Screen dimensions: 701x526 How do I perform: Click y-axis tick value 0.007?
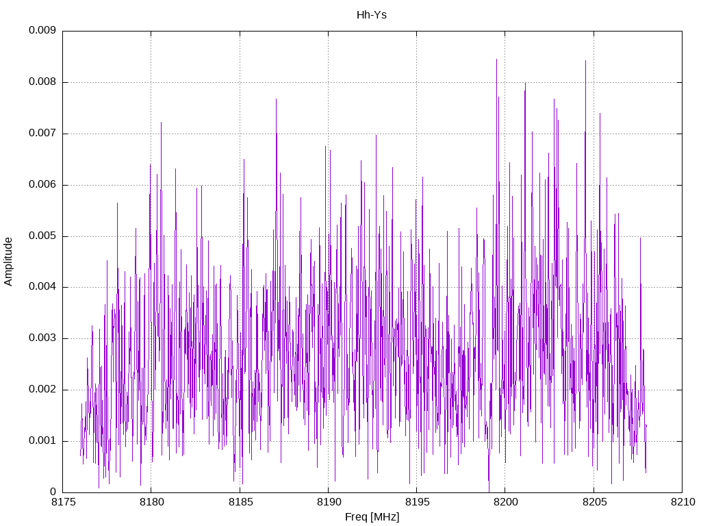click(x=42, y=133)
